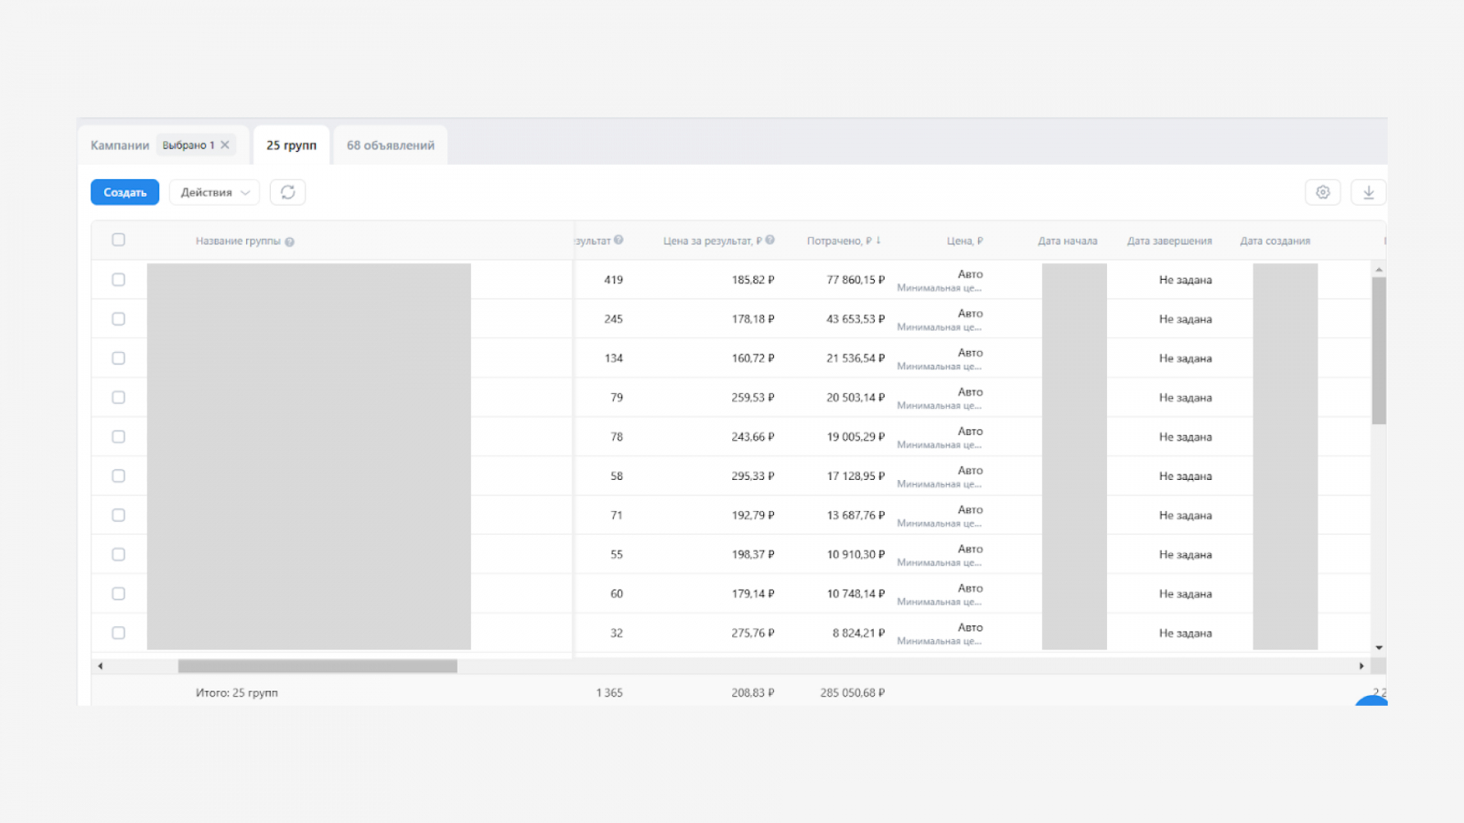Click Не задана in the 419 results row
The image size is (1464, 823).
click(1185, 280)
